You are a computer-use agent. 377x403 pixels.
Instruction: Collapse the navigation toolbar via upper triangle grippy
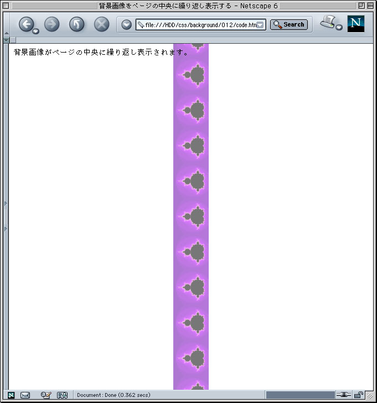pyautogui.click(x=7, y=33)
